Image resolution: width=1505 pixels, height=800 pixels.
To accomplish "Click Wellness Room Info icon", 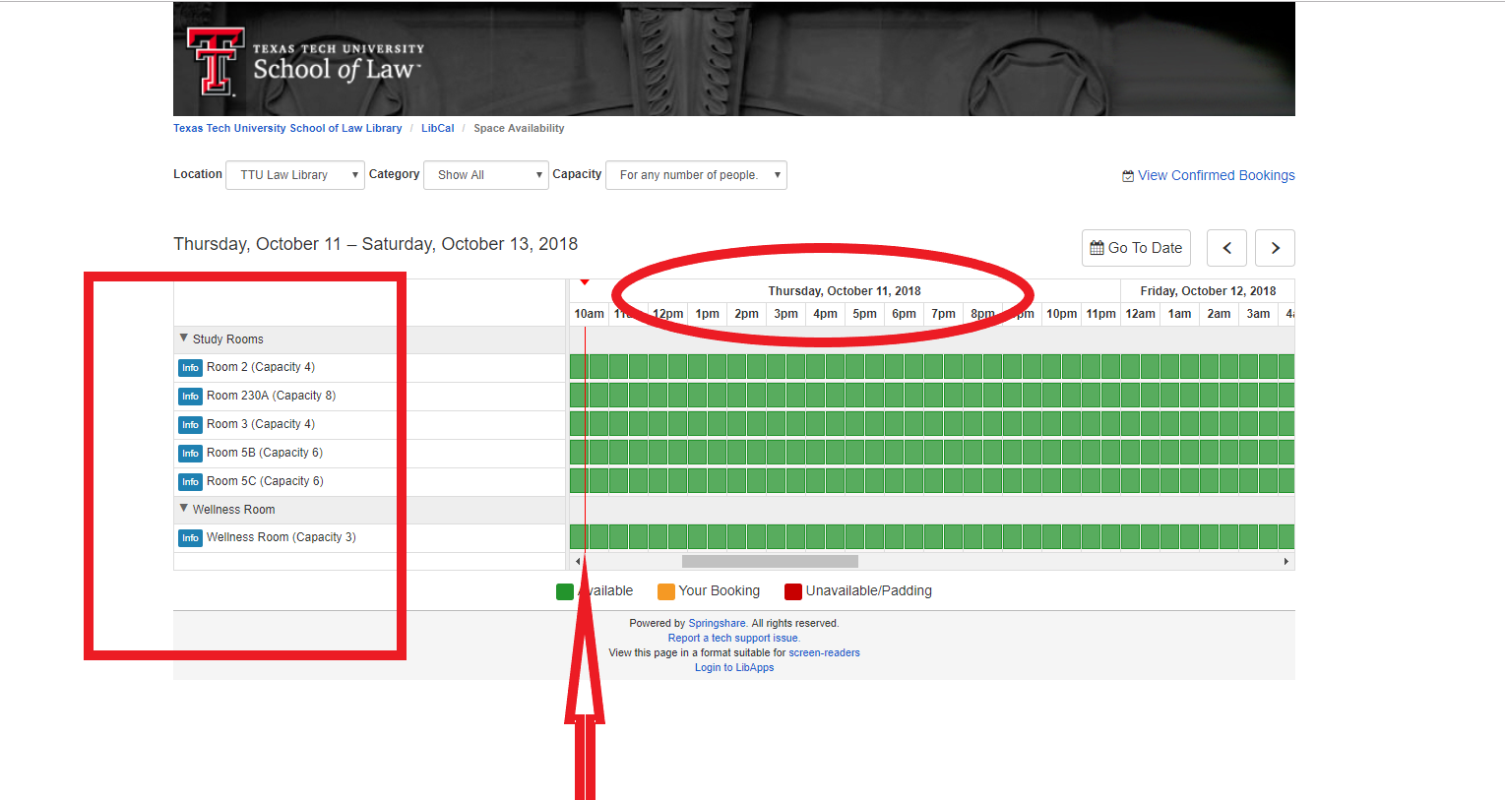I will click(190, 538).
